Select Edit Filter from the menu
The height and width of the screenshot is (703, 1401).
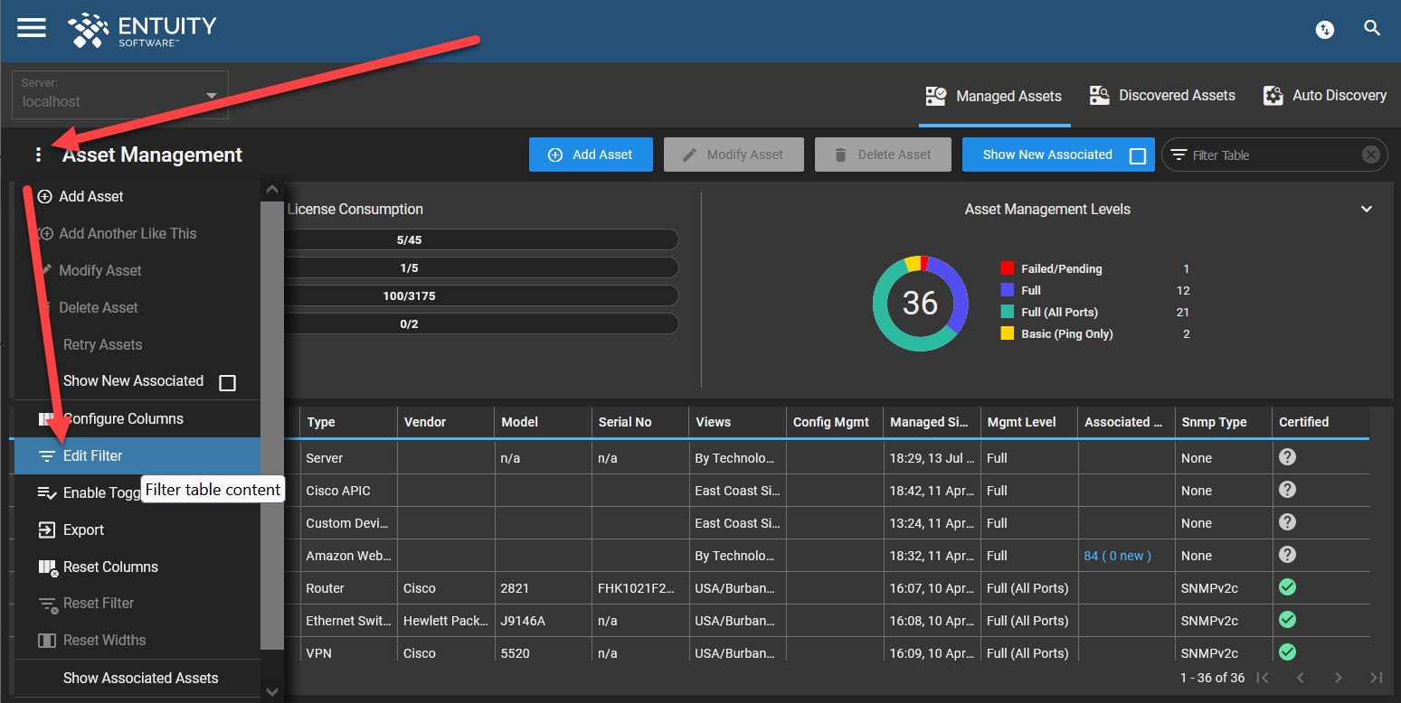coord(94,455)
